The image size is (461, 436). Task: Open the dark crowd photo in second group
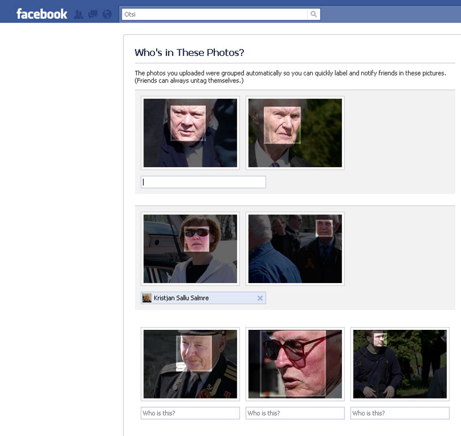point(295,249)
